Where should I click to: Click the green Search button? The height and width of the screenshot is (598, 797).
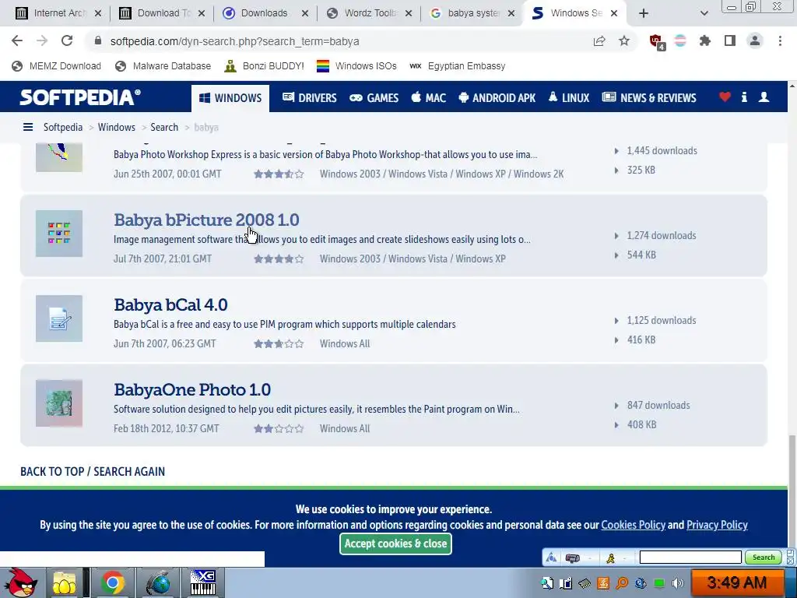(763, 558)
